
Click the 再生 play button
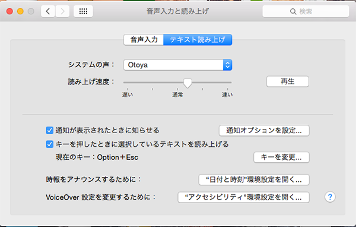coord(287,81)
